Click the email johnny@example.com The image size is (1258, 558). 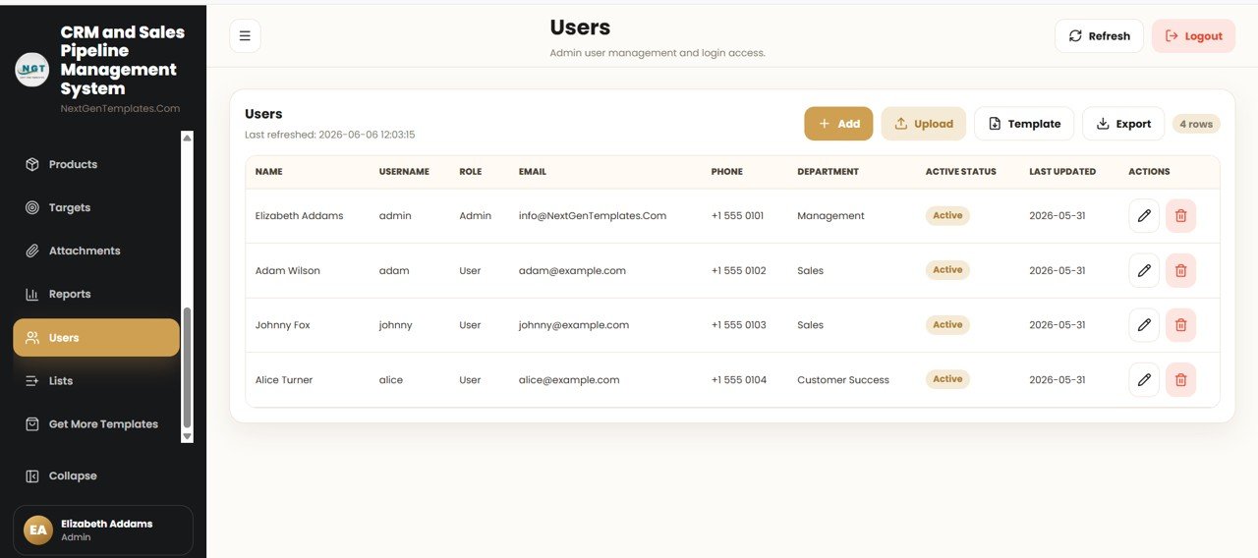tap(574, 325)
